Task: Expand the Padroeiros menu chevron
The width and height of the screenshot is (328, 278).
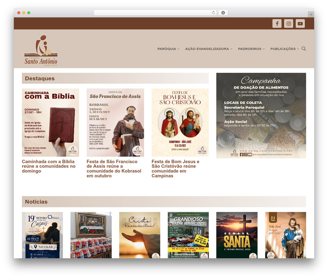Action: 264,49
